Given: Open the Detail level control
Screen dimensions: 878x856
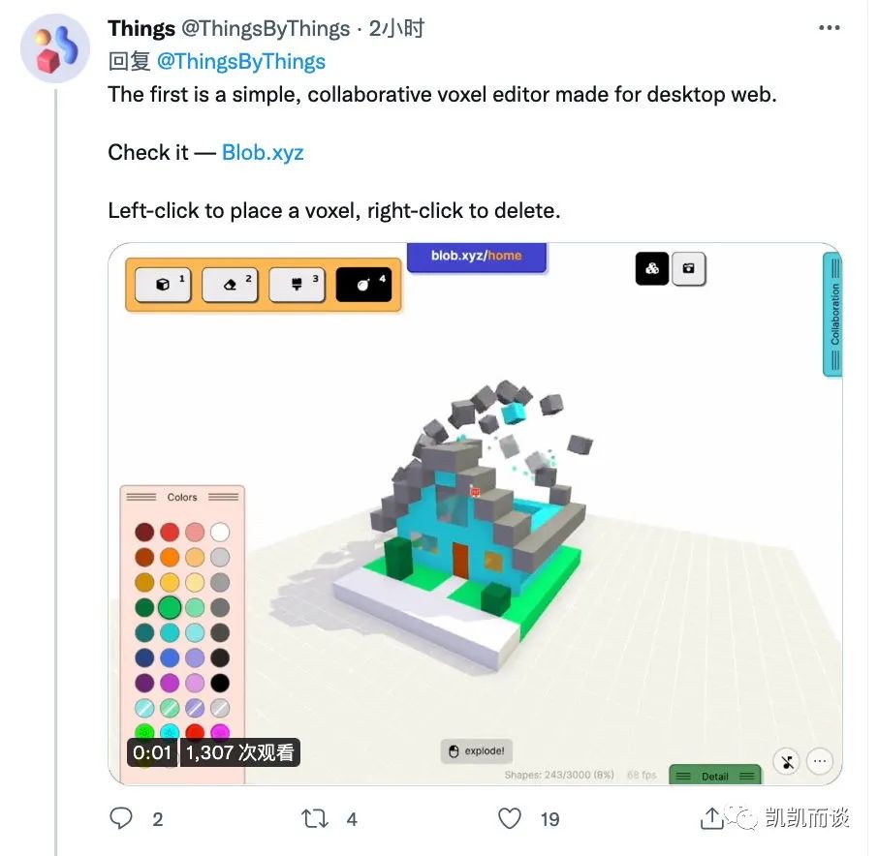Looking at the screenshot, I should 715,776.
